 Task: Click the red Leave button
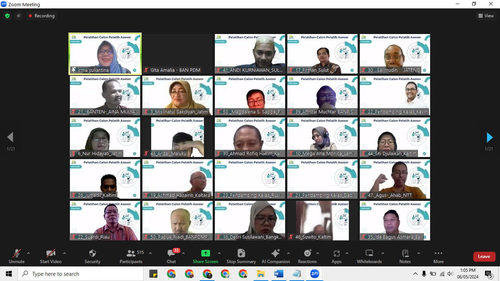484,256
